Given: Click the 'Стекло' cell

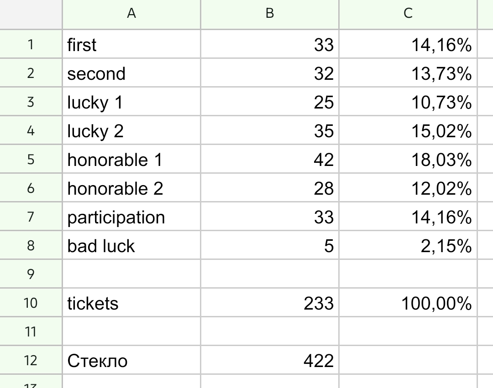Looking at the screenshot, I should tap(131, 360).
